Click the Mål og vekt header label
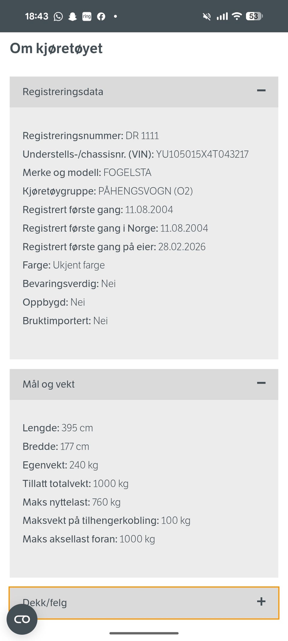Screen dimensions: 288x641 click(49, 384)
